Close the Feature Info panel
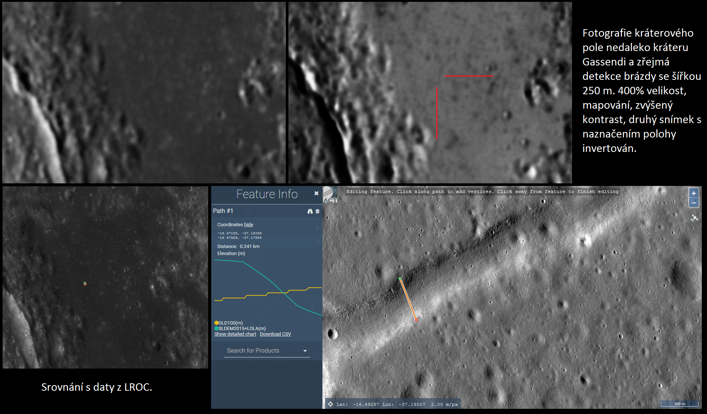 [316, 193]
